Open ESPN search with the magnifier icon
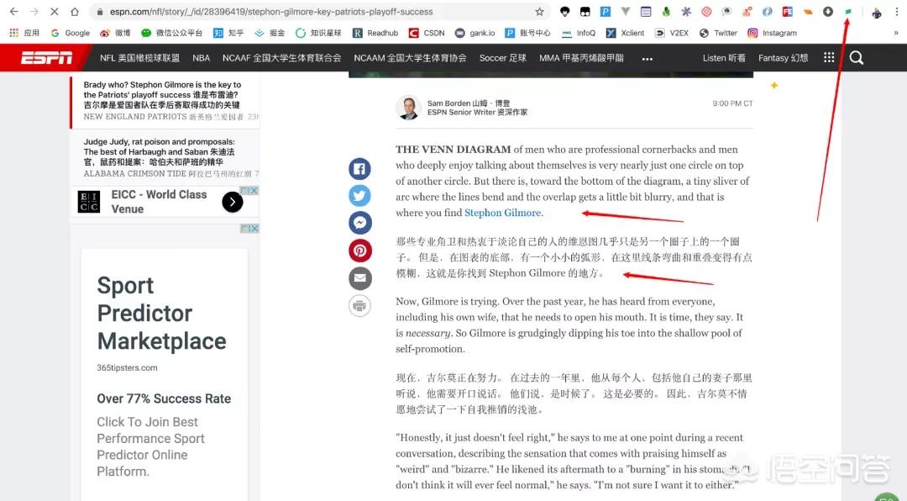 [856, 58]
